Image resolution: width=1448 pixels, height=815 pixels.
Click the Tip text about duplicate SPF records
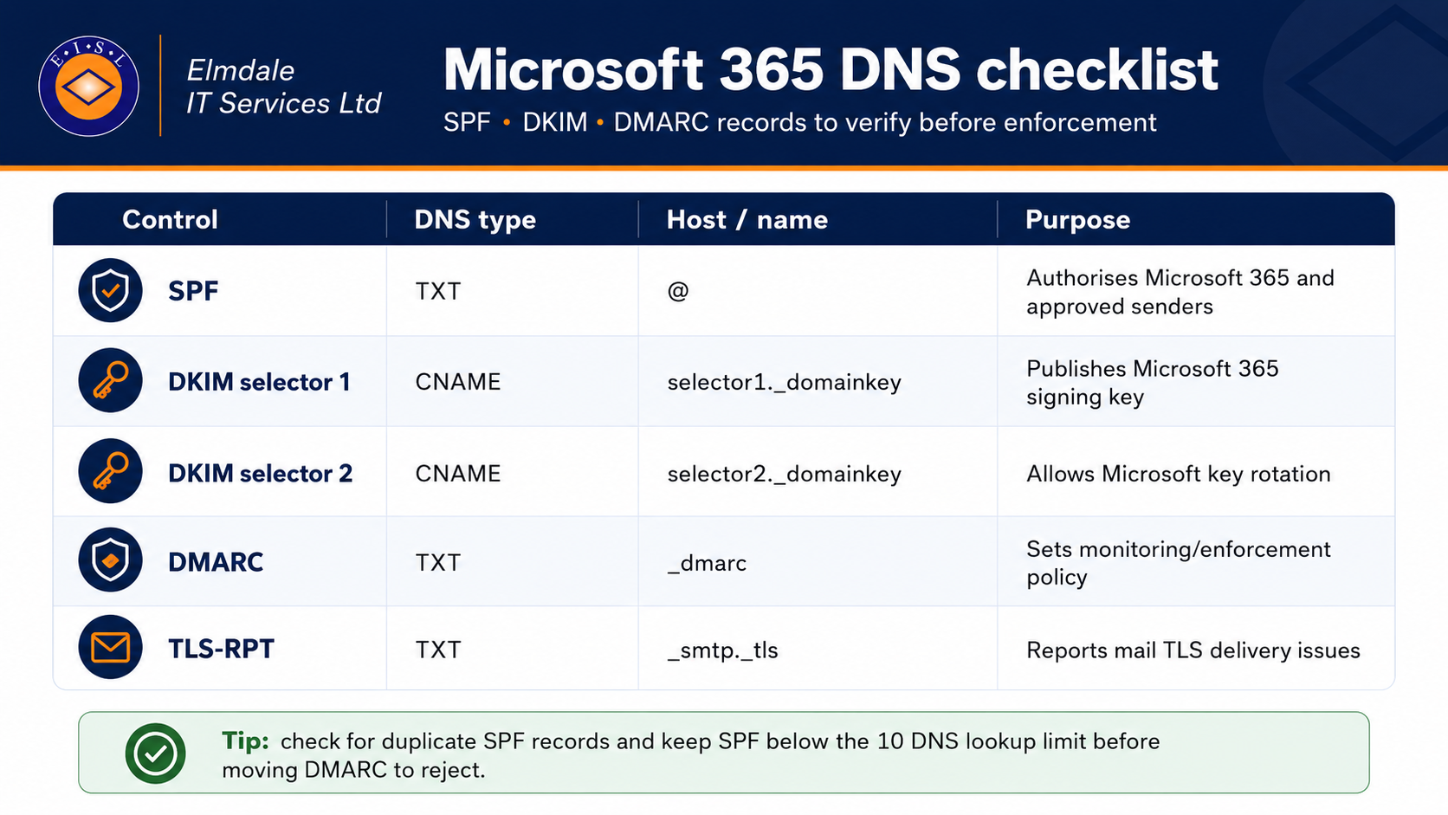690,755
